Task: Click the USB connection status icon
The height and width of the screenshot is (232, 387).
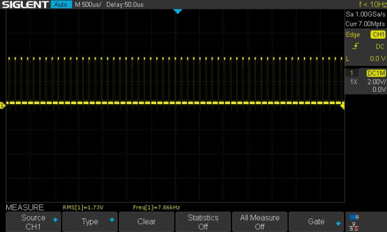Action: coord(354,217)
